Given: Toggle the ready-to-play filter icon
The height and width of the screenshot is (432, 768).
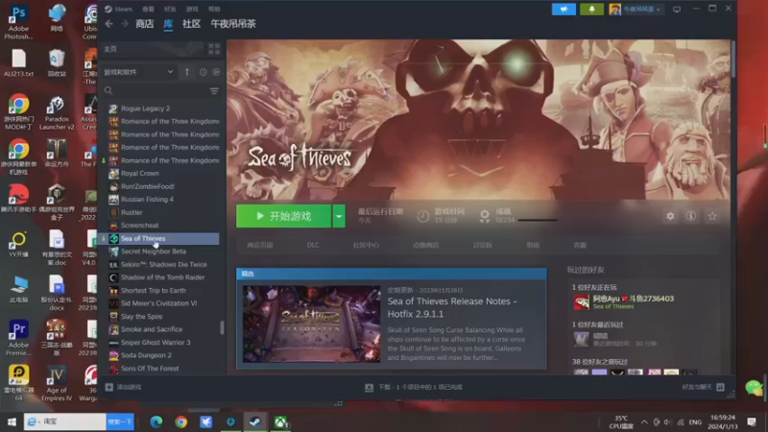Looking at the screenshot, I should pyautogui.click(x=215, y=72).
